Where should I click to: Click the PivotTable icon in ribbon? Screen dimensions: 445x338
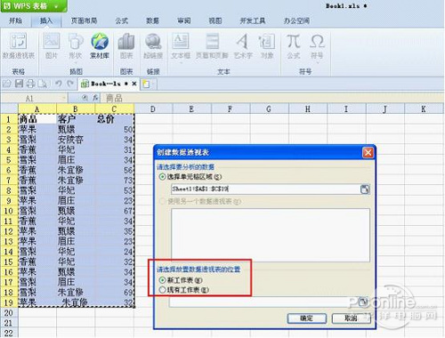click(19, 45)
